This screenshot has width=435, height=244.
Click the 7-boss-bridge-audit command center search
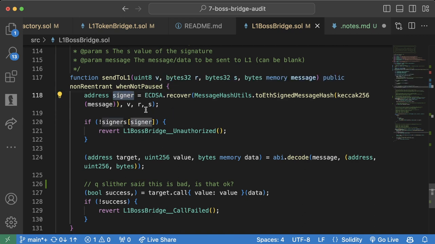pos(232,9)
